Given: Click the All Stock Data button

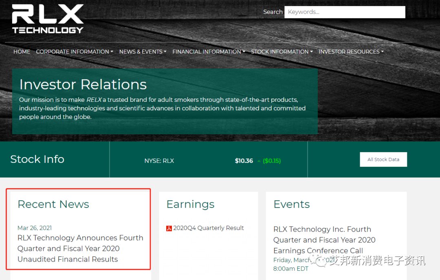Looking at the screenshot, I should [383, 160].
